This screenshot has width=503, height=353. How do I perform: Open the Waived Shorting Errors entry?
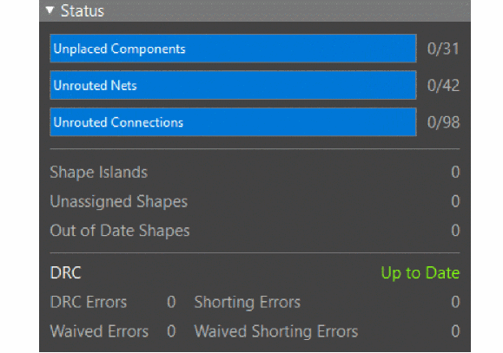click(x=276, y=331)
